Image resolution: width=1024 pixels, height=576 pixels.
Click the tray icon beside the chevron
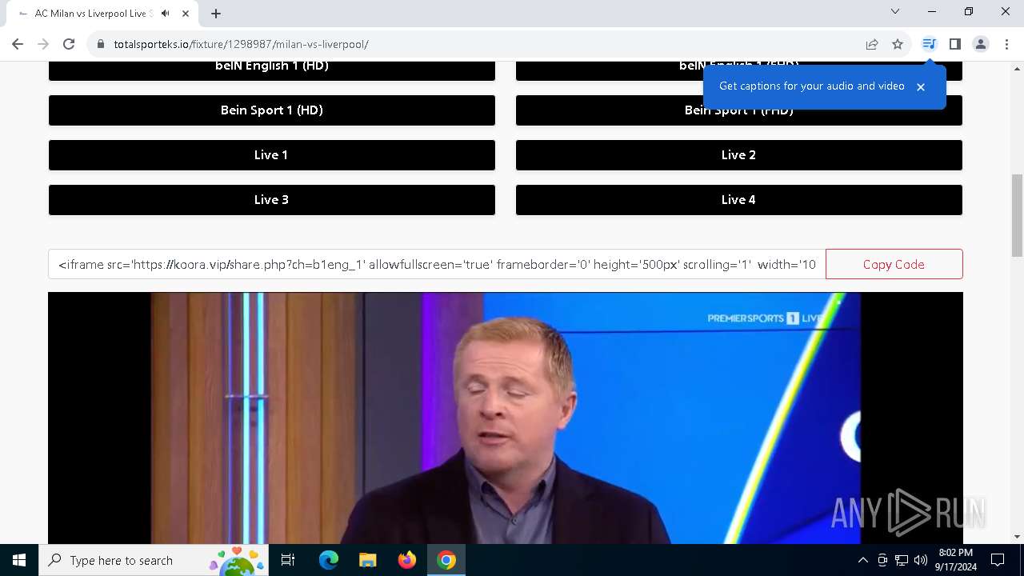882,560
